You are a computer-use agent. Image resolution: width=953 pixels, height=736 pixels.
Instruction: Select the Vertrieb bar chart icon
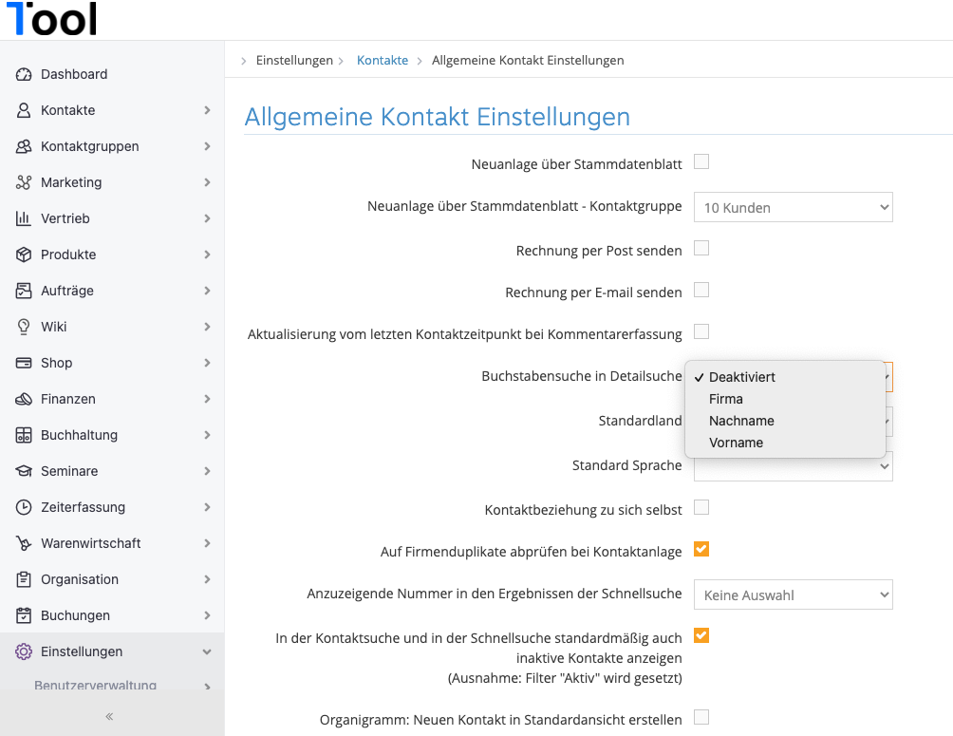tap(23, 218)
